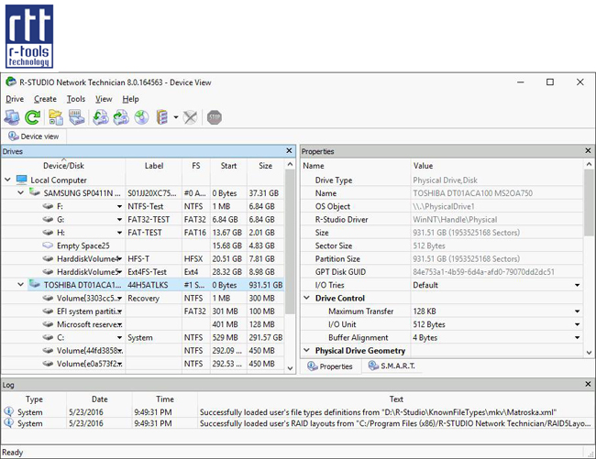Click the Create Image icon with the right green arrow

[121, 117]
